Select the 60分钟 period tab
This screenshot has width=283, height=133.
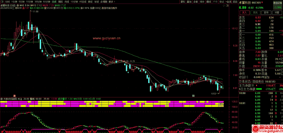(46, 2)
